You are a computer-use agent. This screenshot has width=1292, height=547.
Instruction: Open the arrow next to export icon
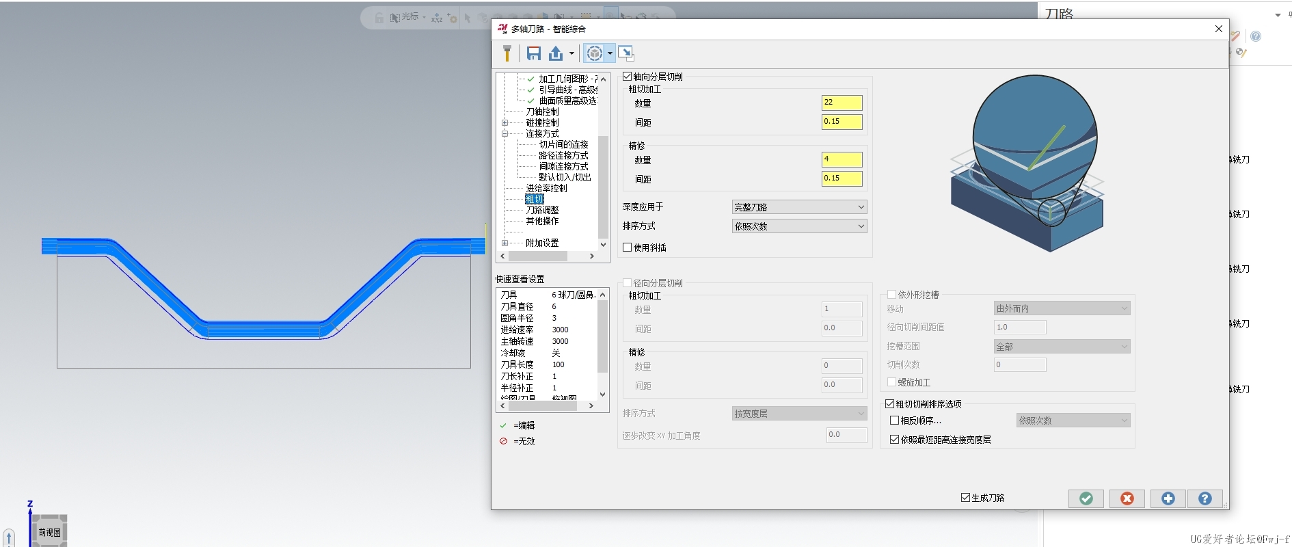(571, 53)
